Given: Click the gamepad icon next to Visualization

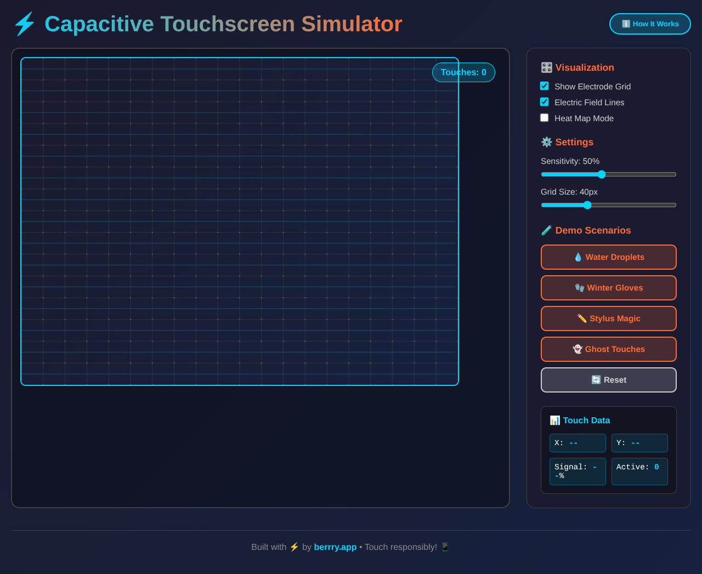Looking at the screenshot, I should click(x=546, y=67).
